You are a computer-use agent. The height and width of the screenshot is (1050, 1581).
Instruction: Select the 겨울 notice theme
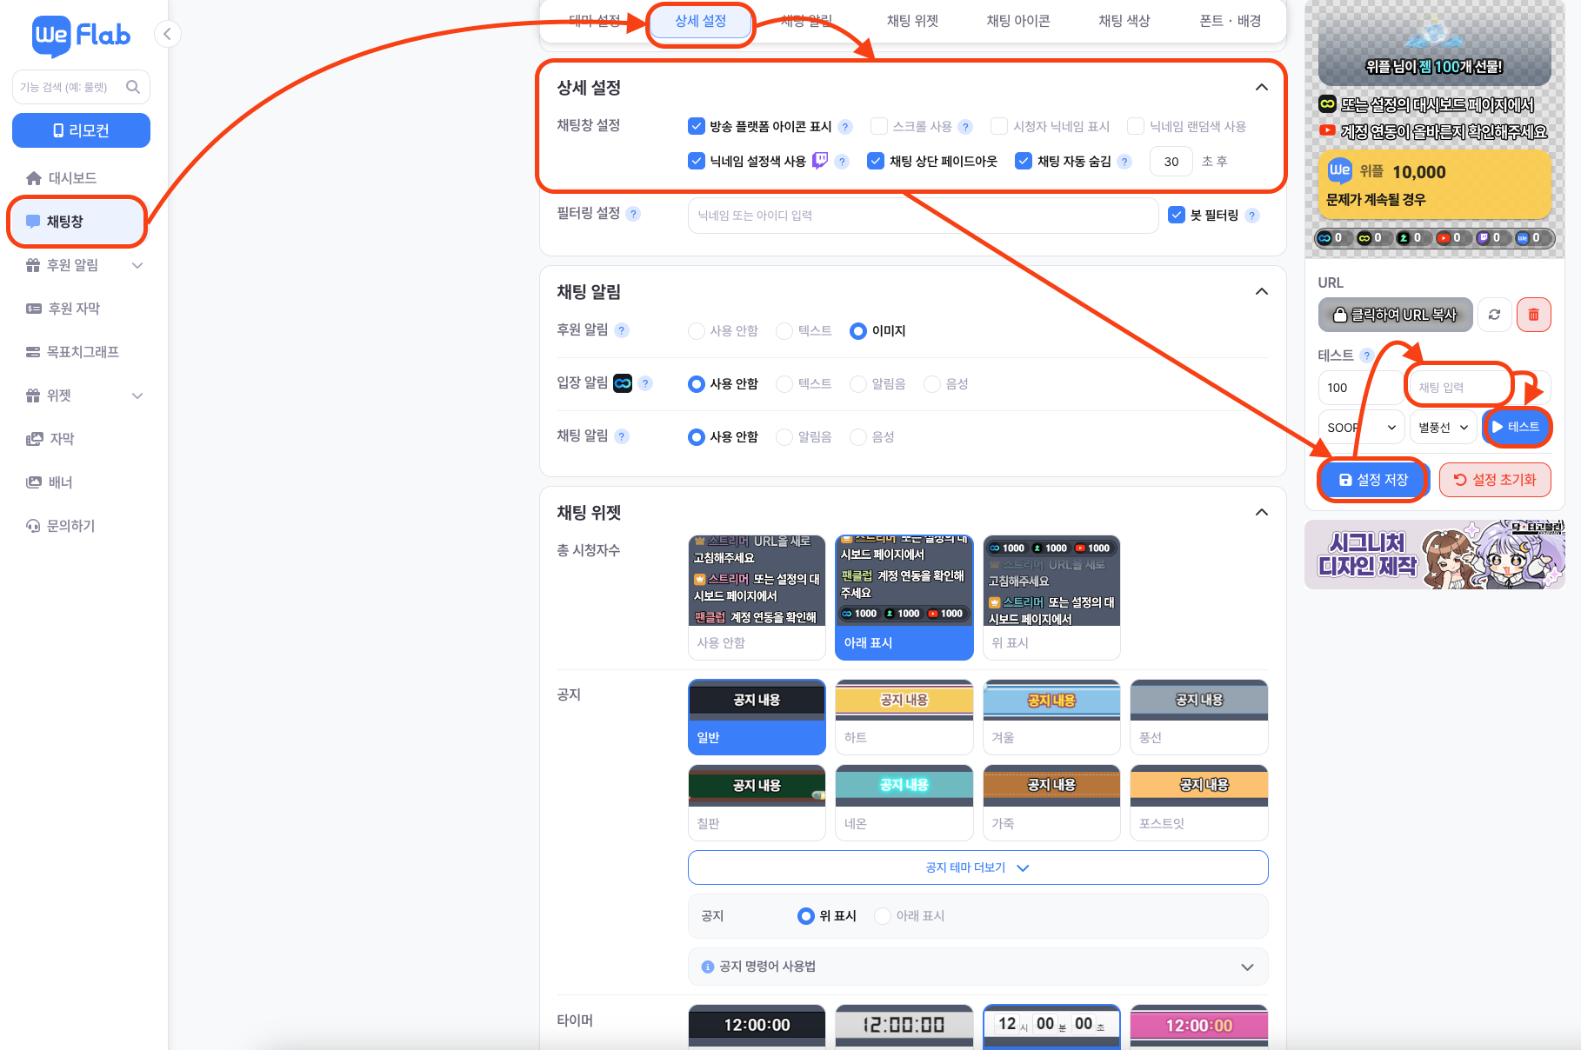pyautogui.click(x=1051, y=717)
